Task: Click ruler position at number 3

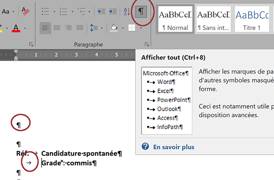Action: 76,55
